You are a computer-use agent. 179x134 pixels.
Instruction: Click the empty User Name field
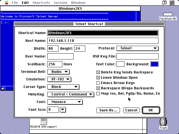pos(60,56)
